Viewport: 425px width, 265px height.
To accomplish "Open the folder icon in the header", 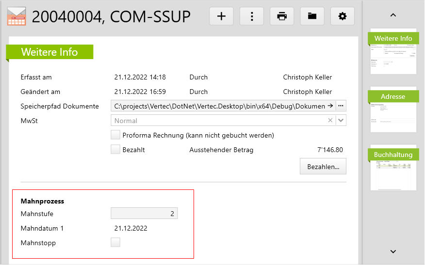I will coord(312,16).
